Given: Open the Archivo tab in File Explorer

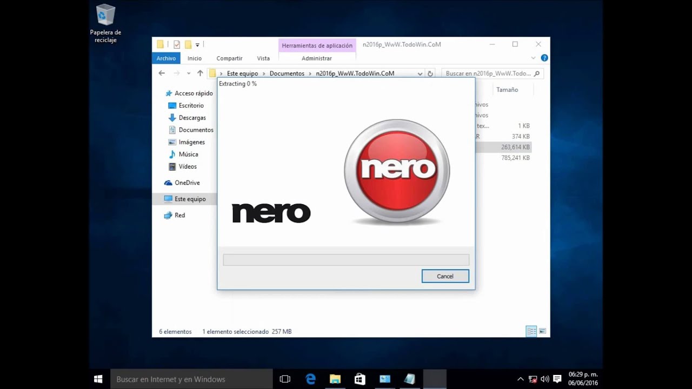Looking at the screenshot, I should click(x=166, y=58).
